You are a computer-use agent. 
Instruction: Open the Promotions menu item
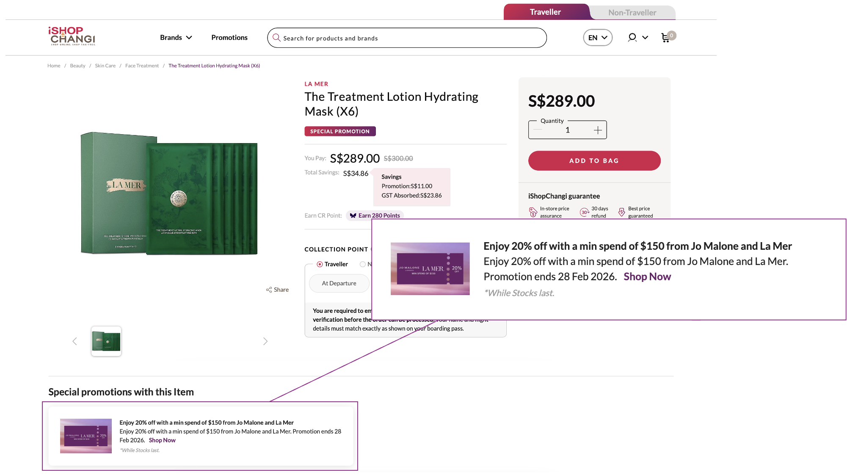coord(229,38)
